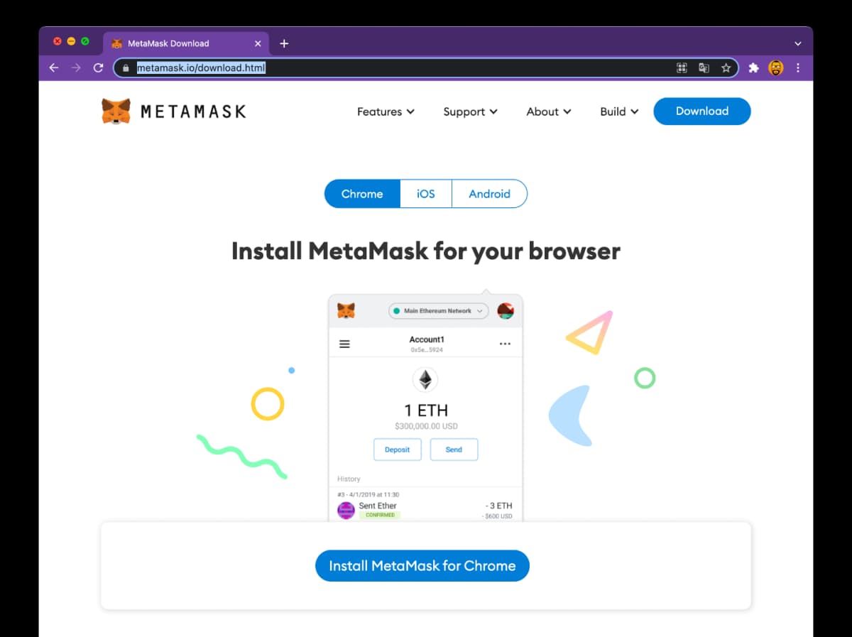The width and height of the screenshot is (852, 637).
Task: Reload the page with the refresh icon
Action: [98, 68]
